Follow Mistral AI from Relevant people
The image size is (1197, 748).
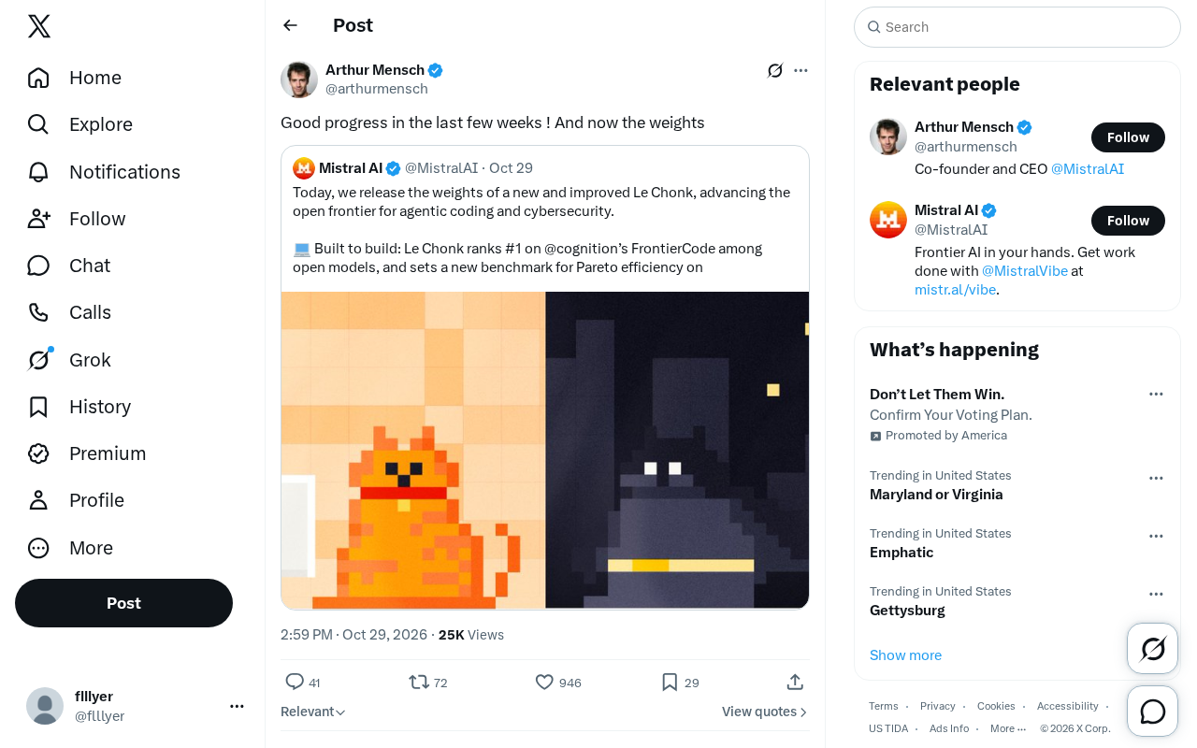(1128, 221)
